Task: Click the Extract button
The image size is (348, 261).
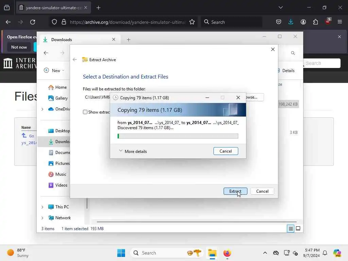Action: [x=235, y=191]
